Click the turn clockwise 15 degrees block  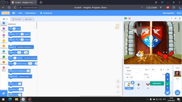pos(19,34)
